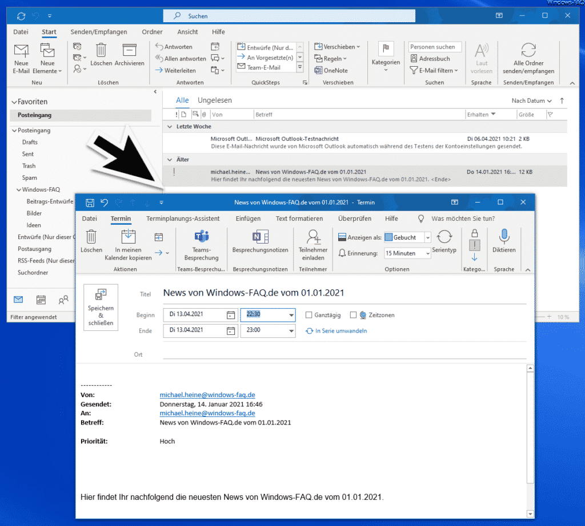
Task: Collapse Windows-FAQ folder in tree
Action: 19,189
